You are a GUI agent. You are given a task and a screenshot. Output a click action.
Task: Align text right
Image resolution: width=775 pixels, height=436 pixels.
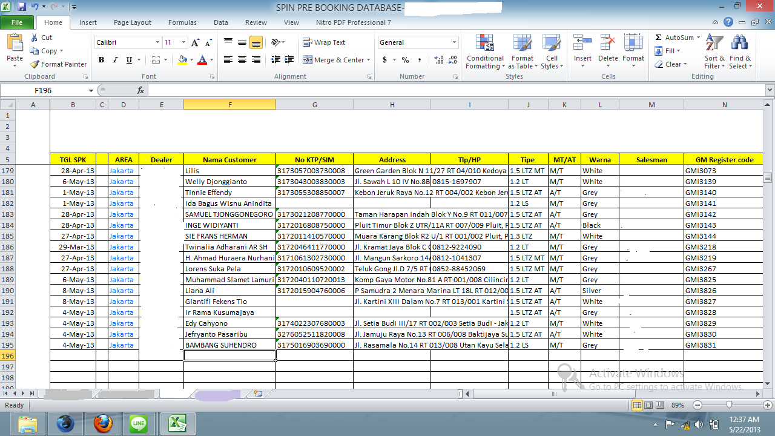click(x=256, y=60)
